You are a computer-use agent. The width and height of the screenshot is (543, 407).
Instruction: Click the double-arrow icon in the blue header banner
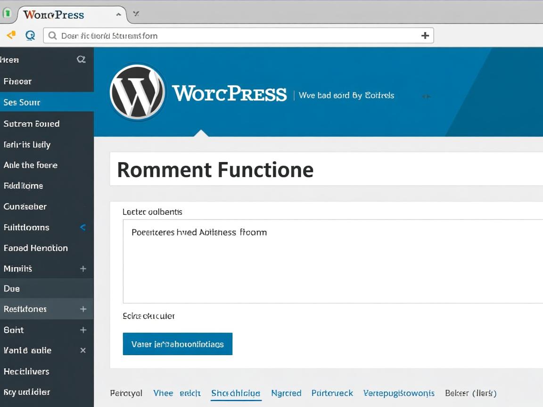point(427,96)
